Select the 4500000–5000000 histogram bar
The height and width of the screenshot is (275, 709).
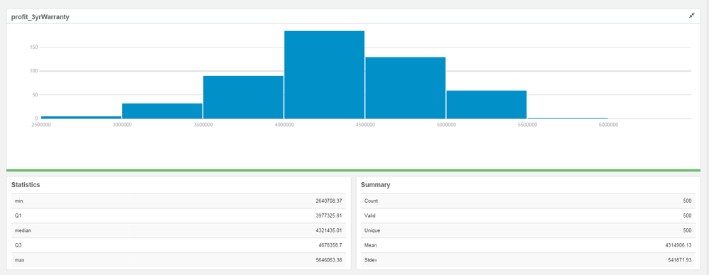pos(406,88)
